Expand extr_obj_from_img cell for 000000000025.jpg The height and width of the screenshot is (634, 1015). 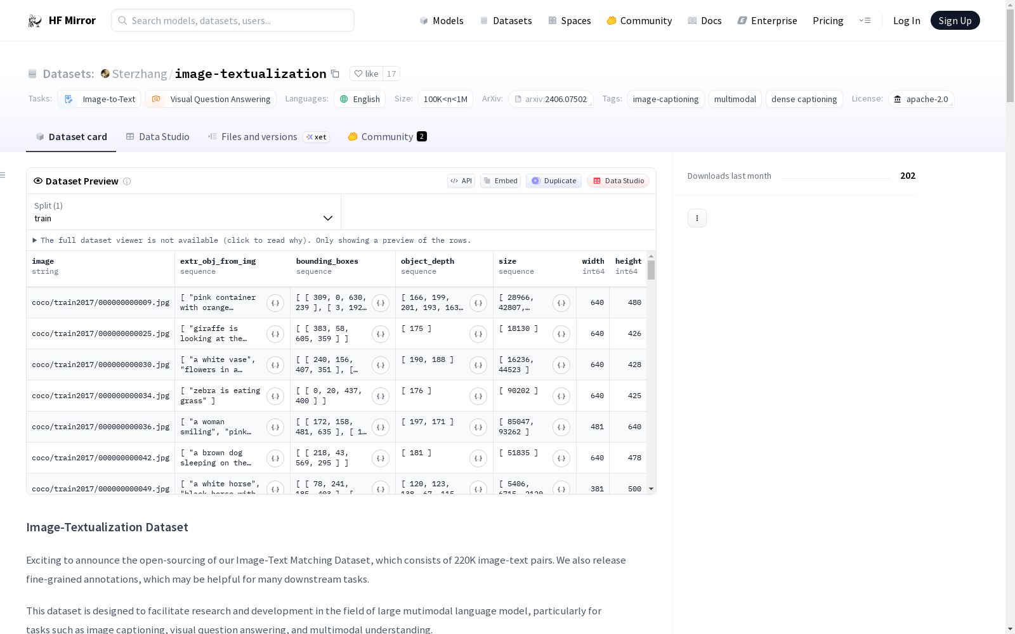[275, 334]
